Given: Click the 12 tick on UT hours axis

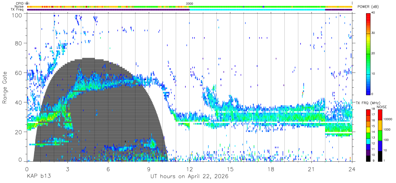Looking at the screenshot, I should click(189, 169).
